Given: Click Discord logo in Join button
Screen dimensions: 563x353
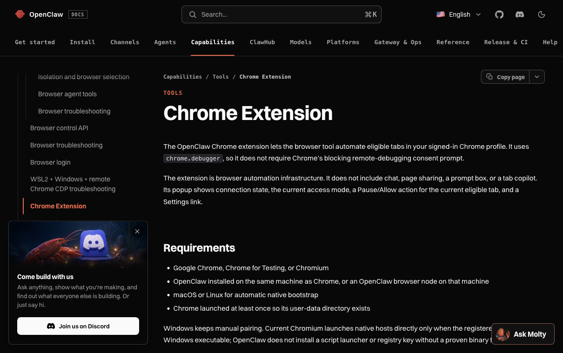Looking at the screenshot, I should [51, 326].
